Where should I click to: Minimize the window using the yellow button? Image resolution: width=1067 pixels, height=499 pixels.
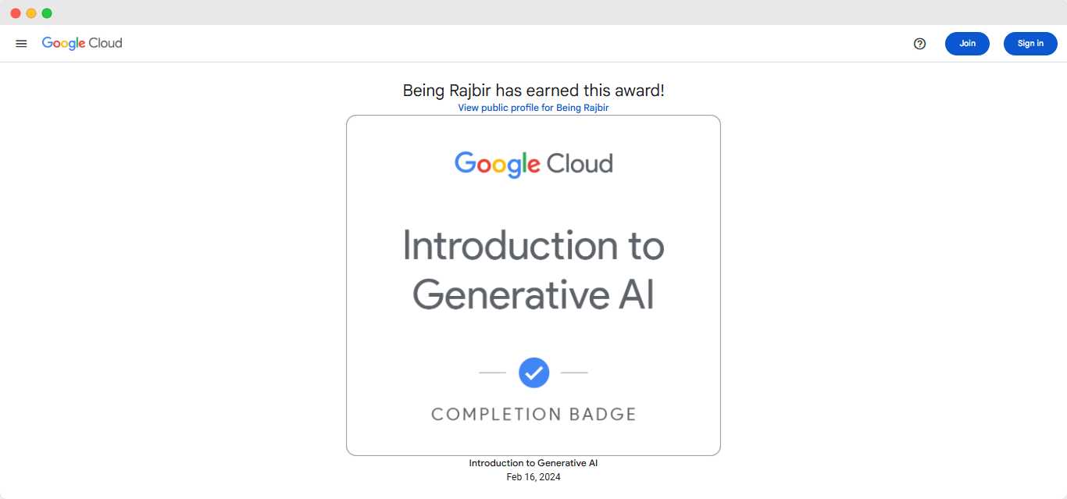[31, 13]
